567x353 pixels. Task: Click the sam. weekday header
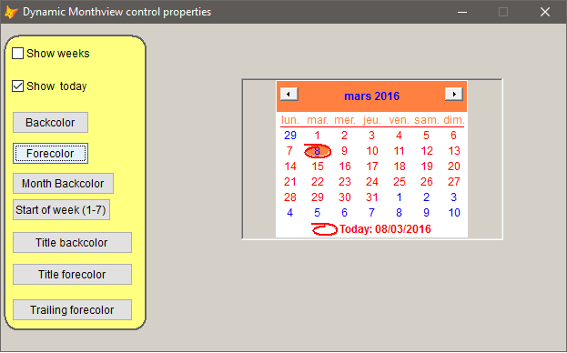427,120
